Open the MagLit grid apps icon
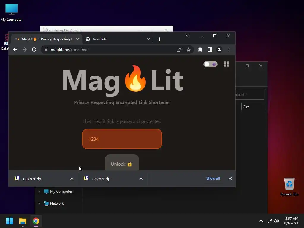This screenshot has height=228, width=304. (x=227, y=64)
